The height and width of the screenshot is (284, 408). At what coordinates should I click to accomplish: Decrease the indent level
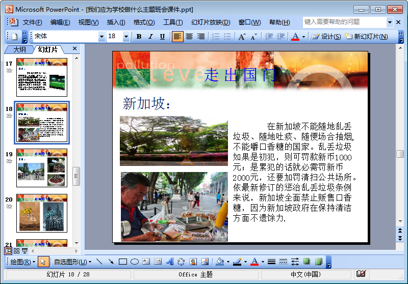(269, 37)
